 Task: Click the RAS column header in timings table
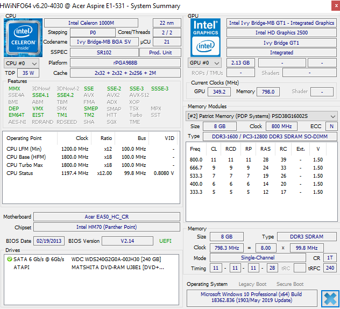pyautogui.click(x=265, y=149)
